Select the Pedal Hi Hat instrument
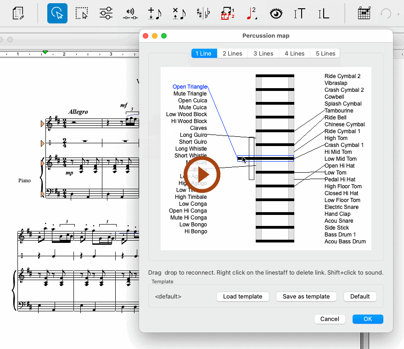This screenshot has width=404, height=349. [x=340, y=180]
